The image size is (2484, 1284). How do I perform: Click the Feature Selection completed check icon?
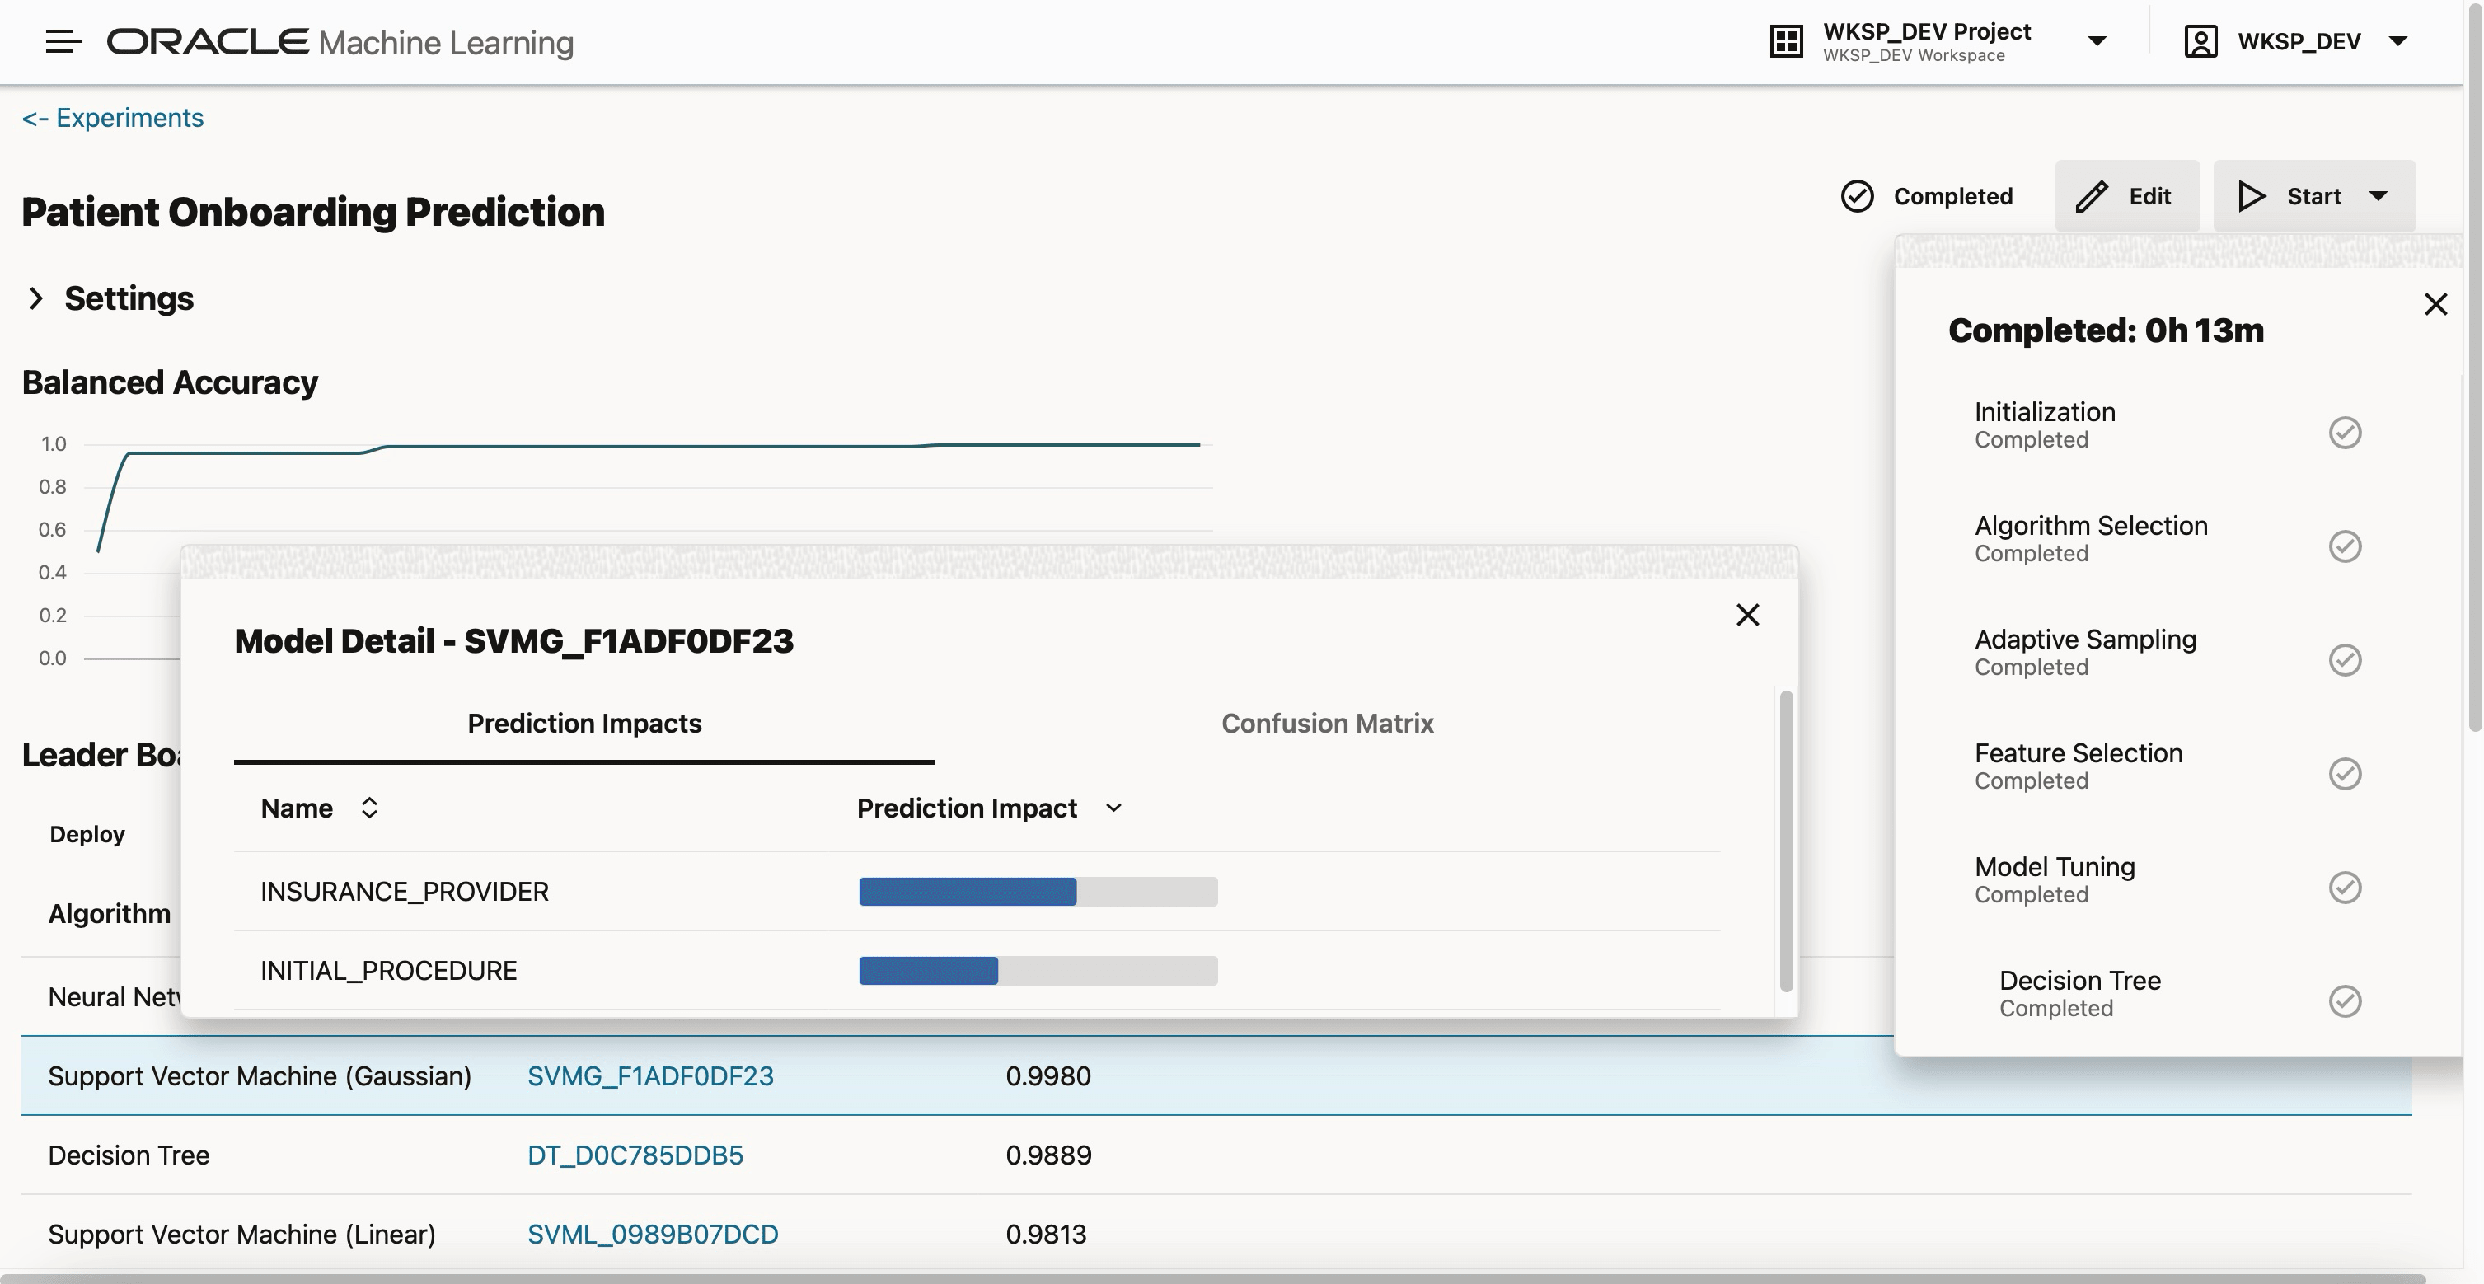[x=2344, y=774]
